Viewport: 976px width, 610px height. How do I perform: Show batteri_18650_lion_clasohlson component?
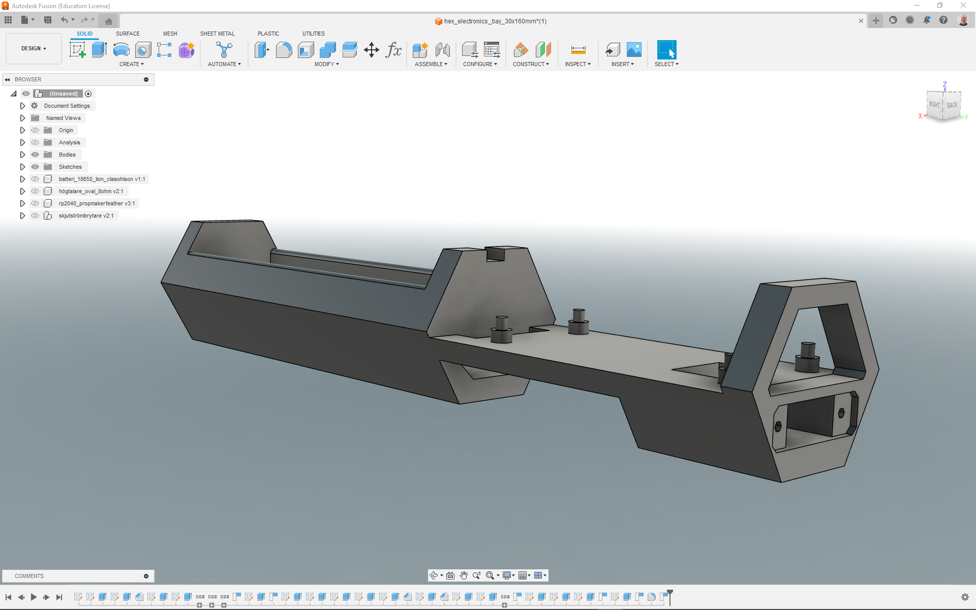35,179
